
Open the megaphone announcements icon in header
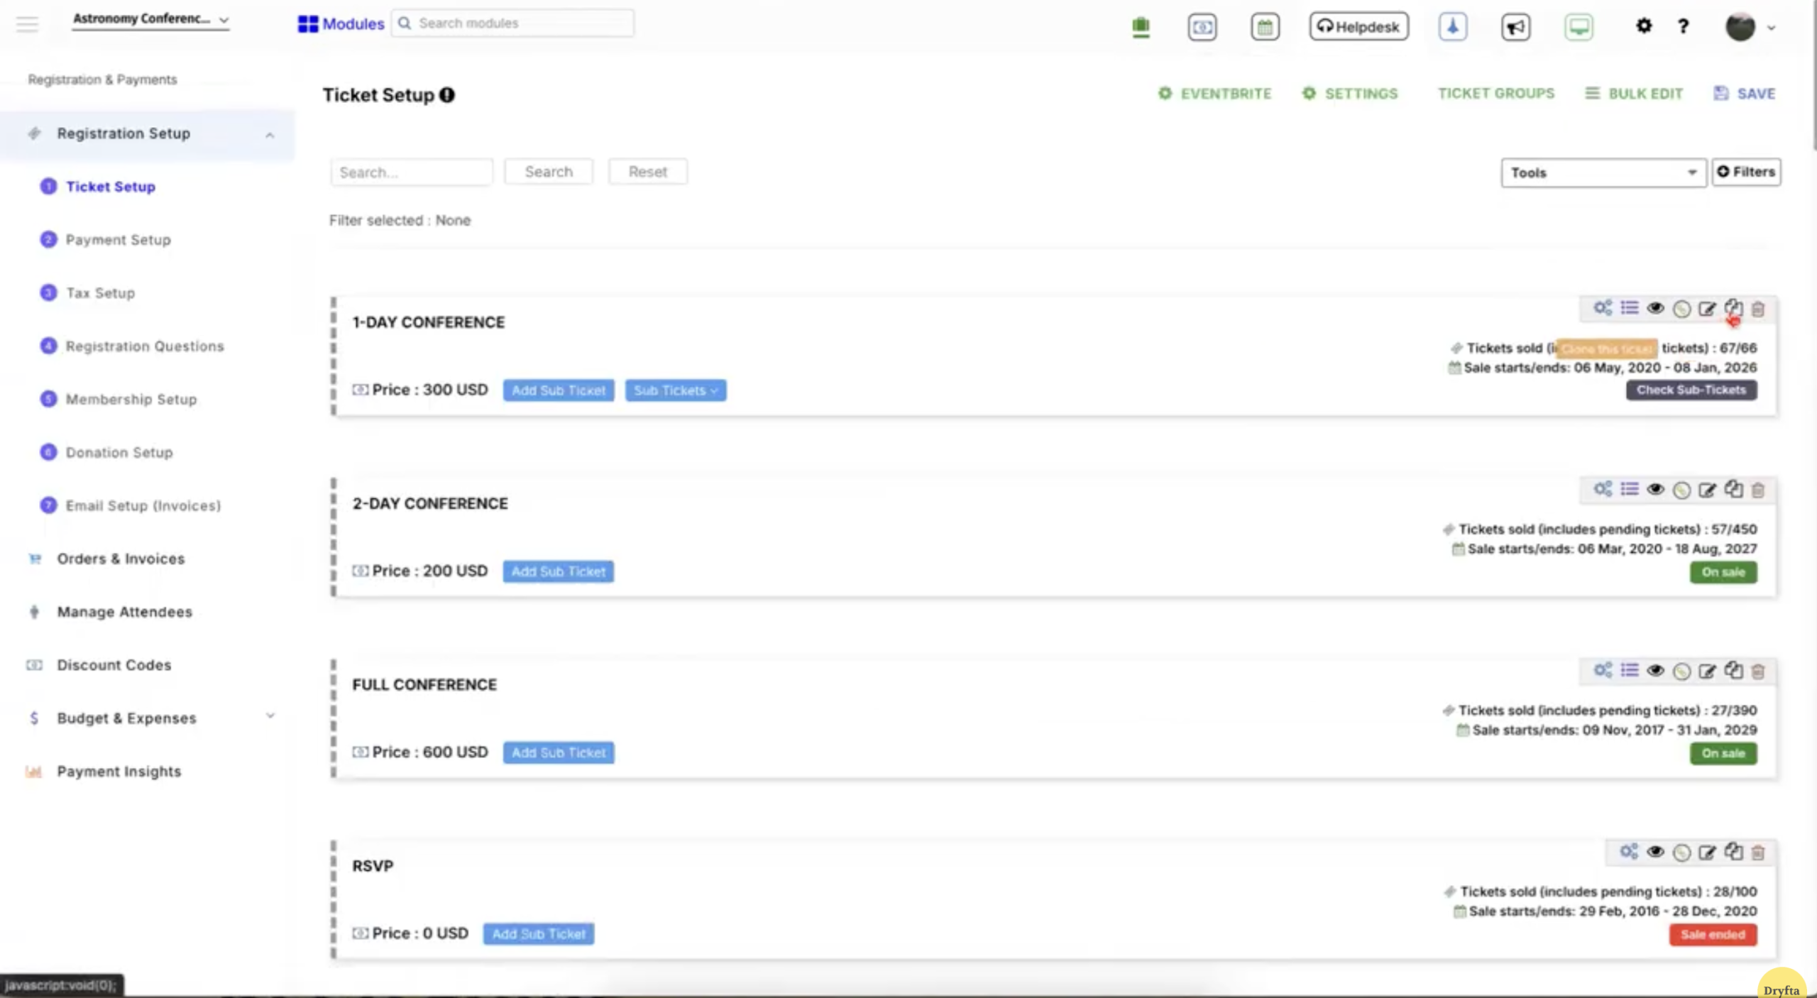pos(1515,27)
